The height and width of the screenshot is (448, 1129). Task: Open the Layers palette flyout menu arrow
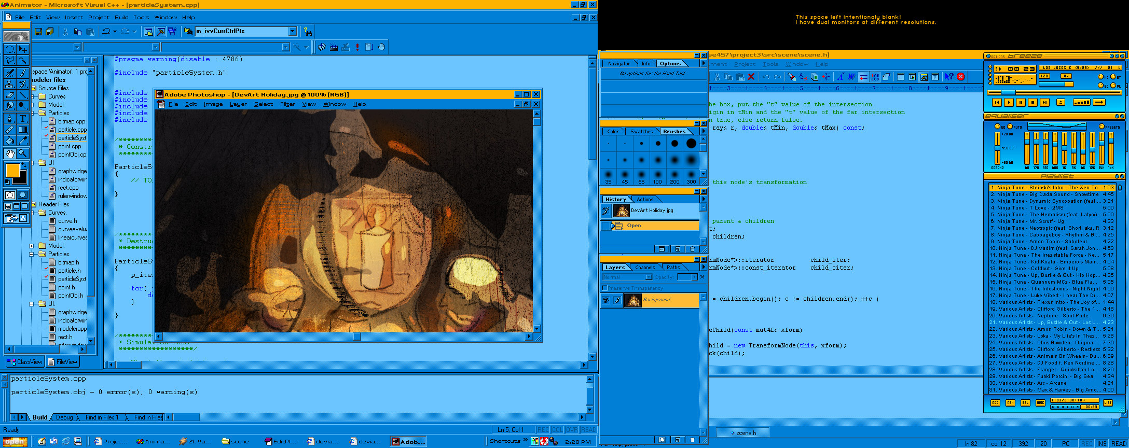(x=704, y=267)
